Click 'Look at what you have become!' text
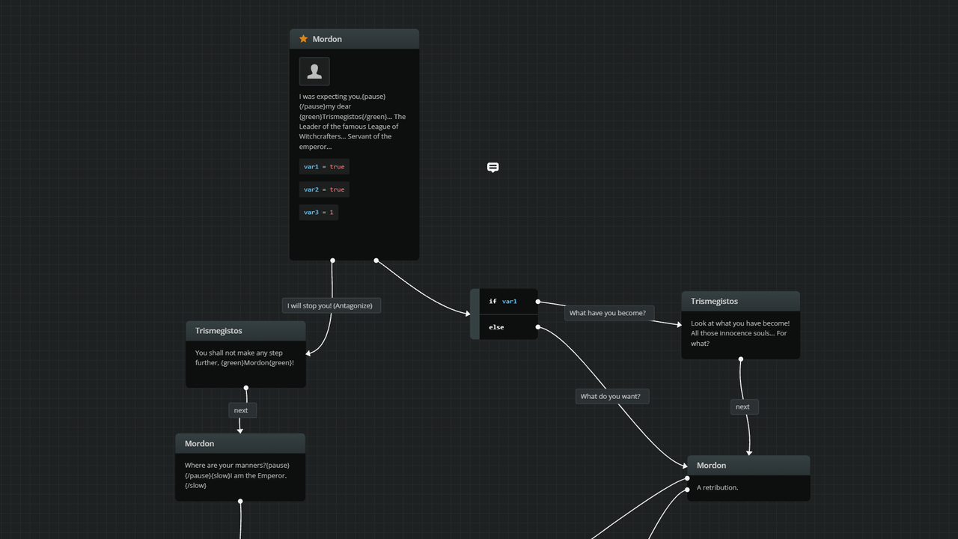The image size is (958, 539). pos(740,334)
